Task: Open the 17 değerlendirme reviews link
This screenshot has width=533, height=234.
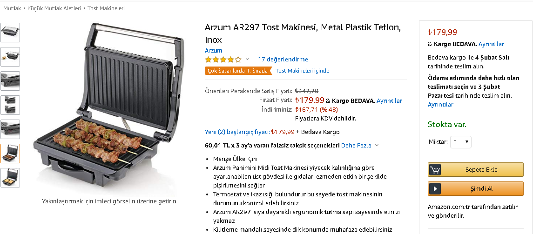Action: [x=283, y=60]
